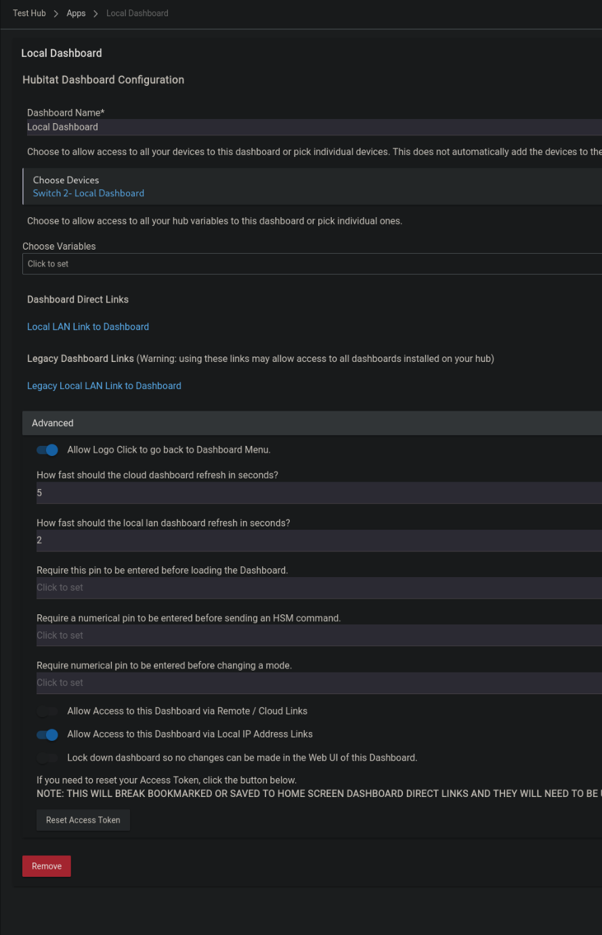The image size is (602, 935).
Task: Enable lock down dashboard toggle
Action: pyautogui.click(x=47, y=758)
